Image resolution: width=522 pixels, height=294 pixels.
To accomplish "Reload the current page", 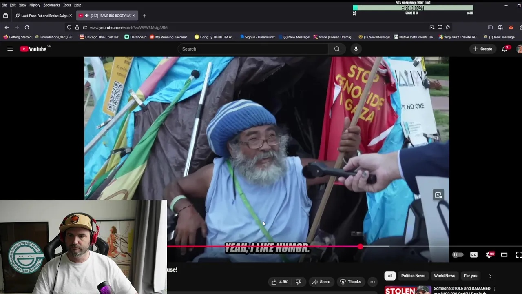I will [x=27, y=27].
